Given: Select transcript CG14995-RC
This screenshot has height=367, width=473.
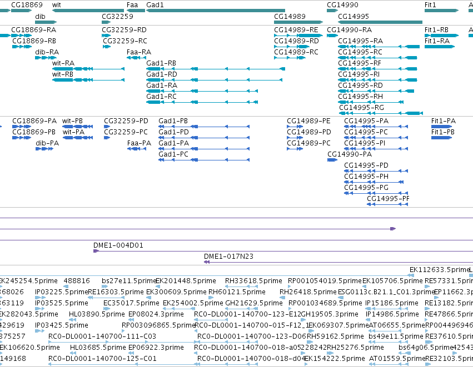Looking at the screenshot, I should (377, 58).
